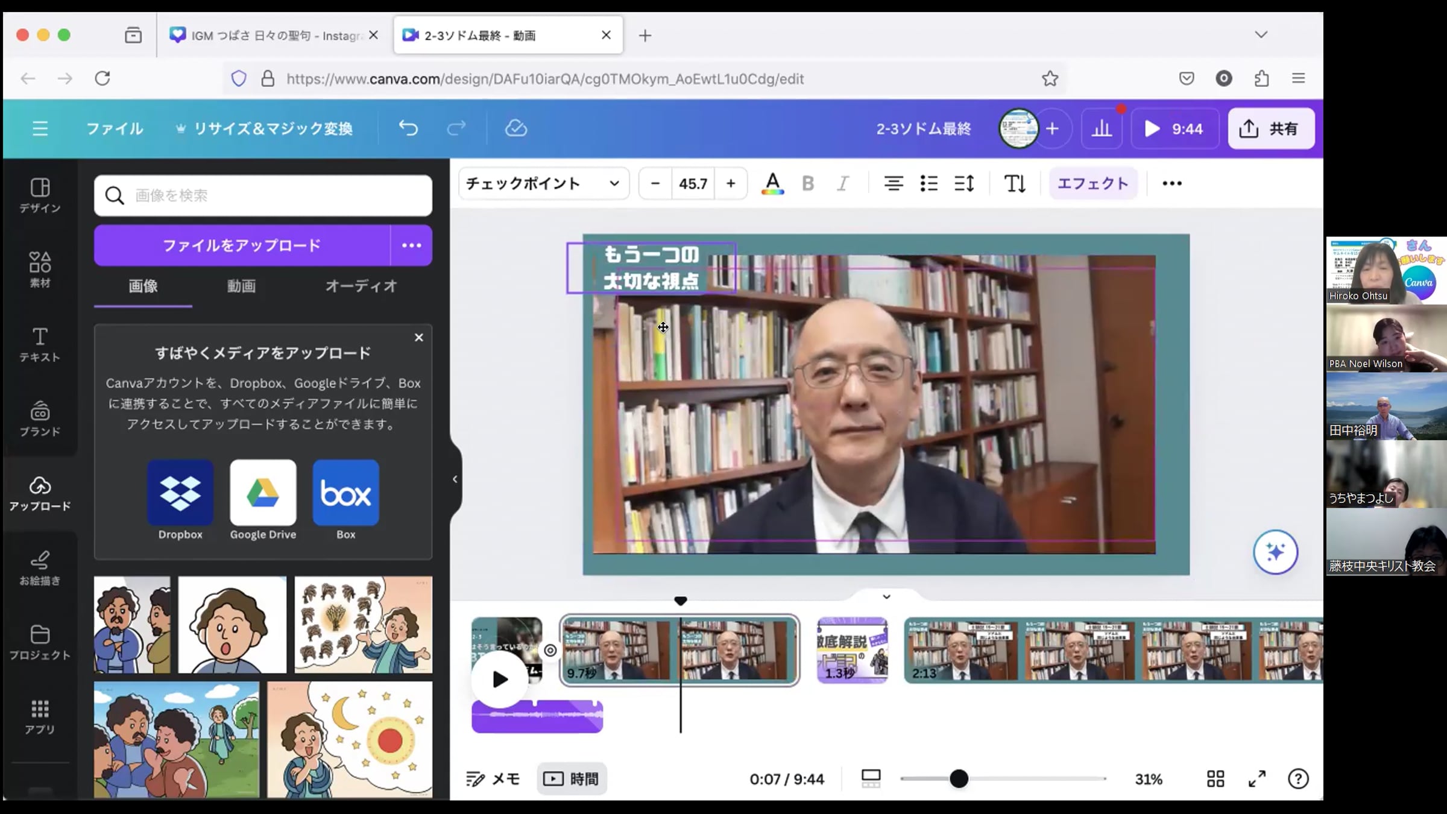The width and height of the screenshot is (1447, 814).
Task: Select the テキスト tool in the sidebar
Action: [x=40, y=344]
